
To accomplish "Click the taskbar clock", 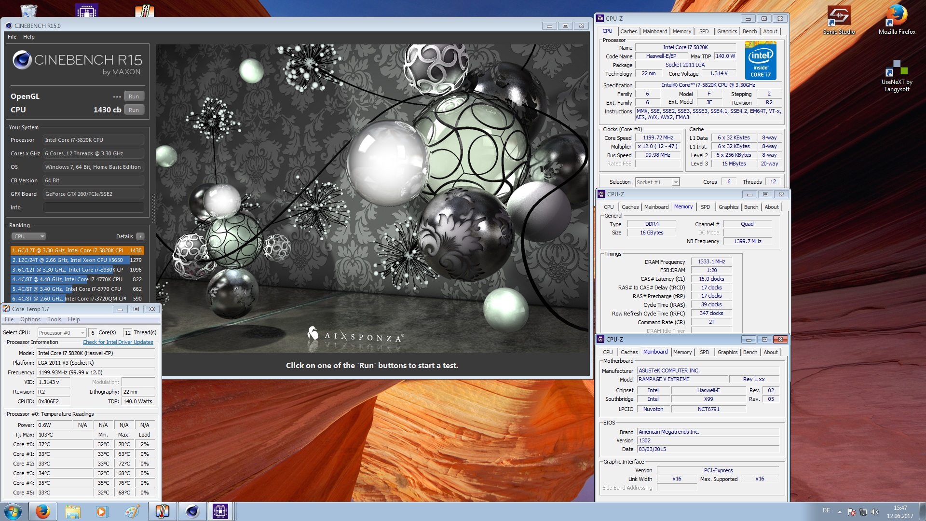I will [900, 512].
